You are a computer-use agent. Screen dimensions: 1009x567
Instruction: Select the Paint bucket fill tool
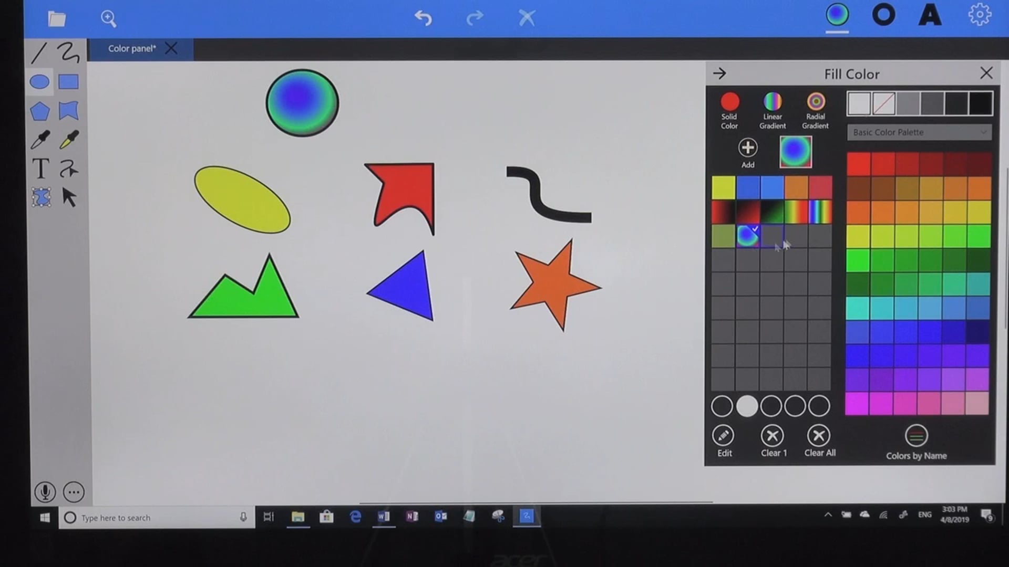pyautogui.click(x=67, y=139)
